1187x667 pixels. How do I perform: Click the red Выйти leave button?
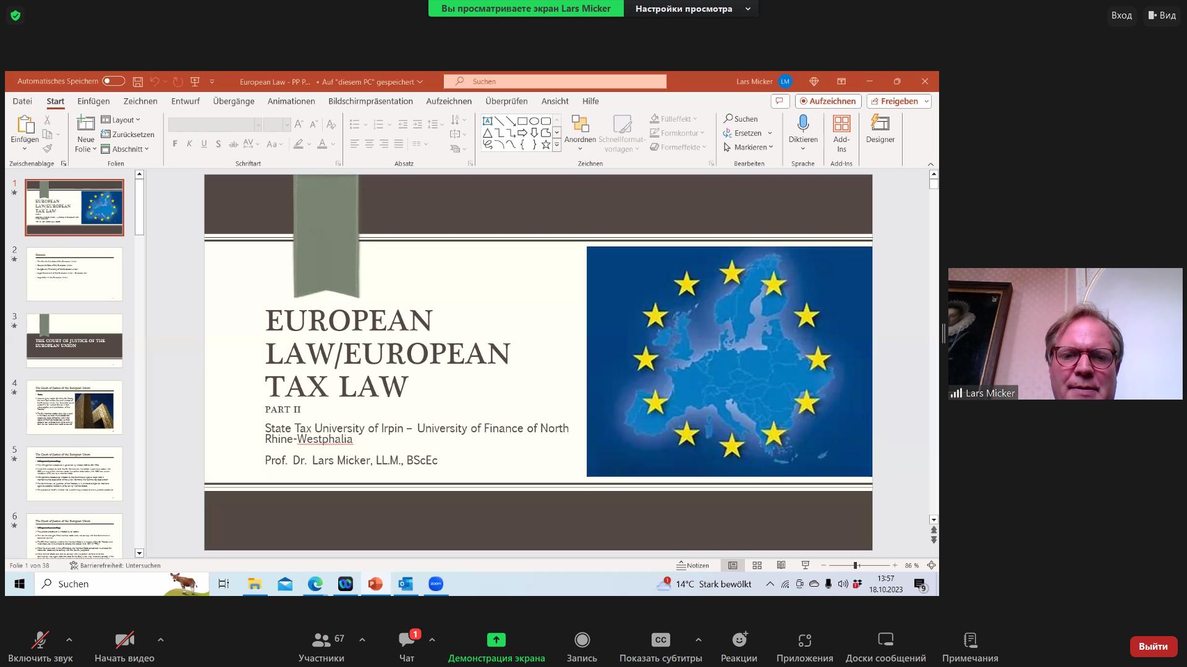coord(1153,646)
